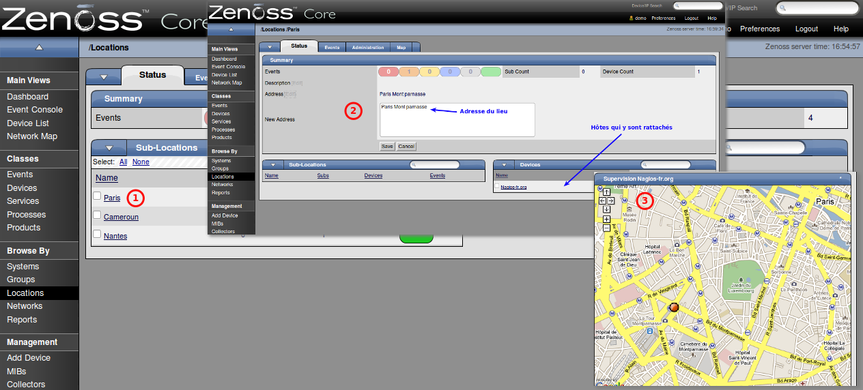The height and width of the screenshot is (390, 863).
Task: Select the Nantes location checkbox
Action: (97, 235)
